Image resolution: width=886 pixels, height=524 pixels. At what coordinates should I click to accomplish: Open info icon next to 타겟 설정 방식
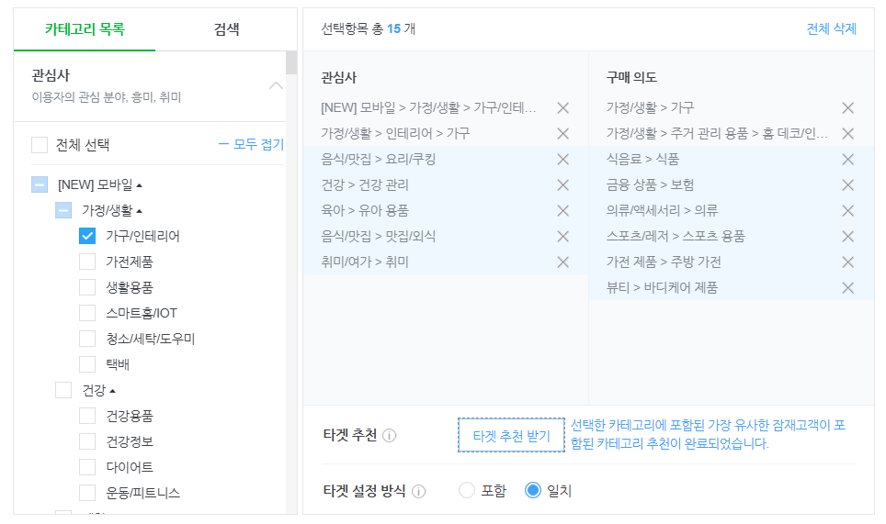pos(419,491)
